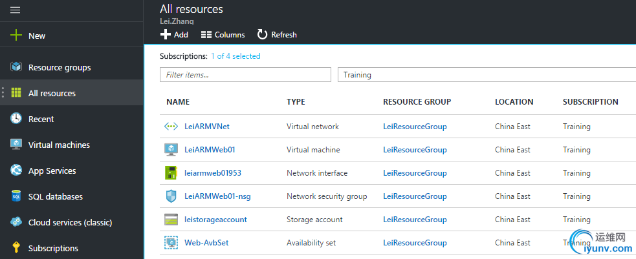636x259 pixels.
Task: Click the Filter items input field
Action: click(245, 75)
